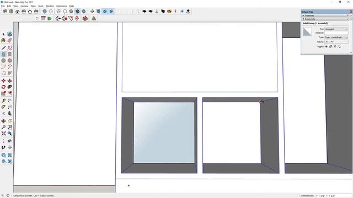Viewport: 353px width, 198px height.
Task: Click the status bar info circle icon
Action: point(8,196)
